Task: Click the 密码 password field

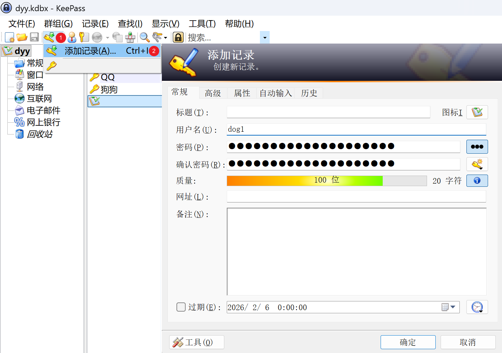Action: (x=343, y=147)
